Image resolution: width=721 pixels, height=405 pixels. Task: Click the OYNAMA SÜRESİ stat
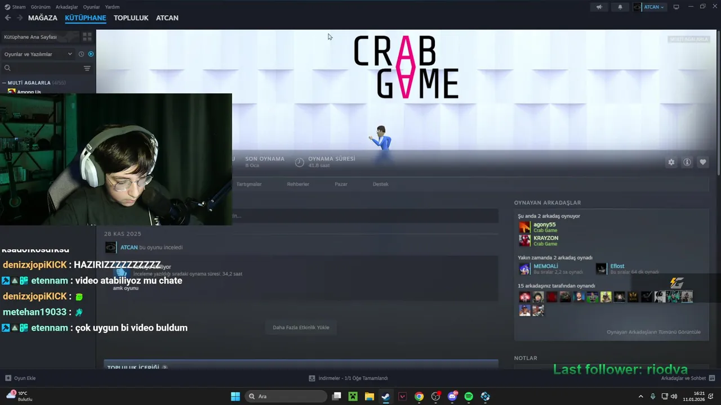325,162
